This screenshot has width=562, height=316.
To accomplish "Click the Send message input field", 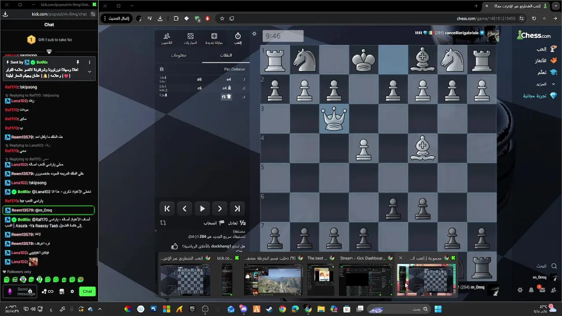I will pos(21,291).
